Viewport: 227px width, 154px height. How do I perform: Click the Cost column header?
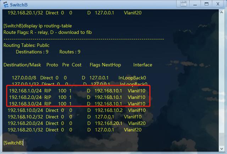tap(77, 65)
